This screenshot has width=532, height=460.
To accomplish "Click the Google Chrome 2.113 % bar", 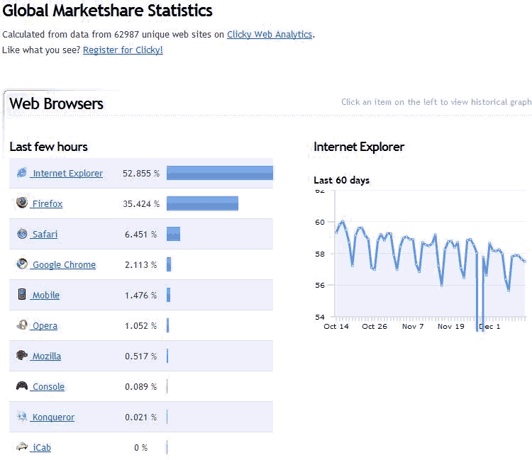I will click(x=169, y=264).
